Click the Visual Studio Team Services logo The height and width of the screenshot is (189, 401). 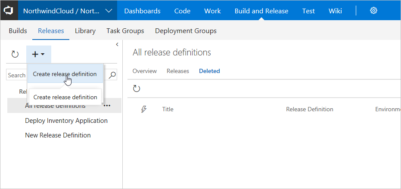[9, 10]
